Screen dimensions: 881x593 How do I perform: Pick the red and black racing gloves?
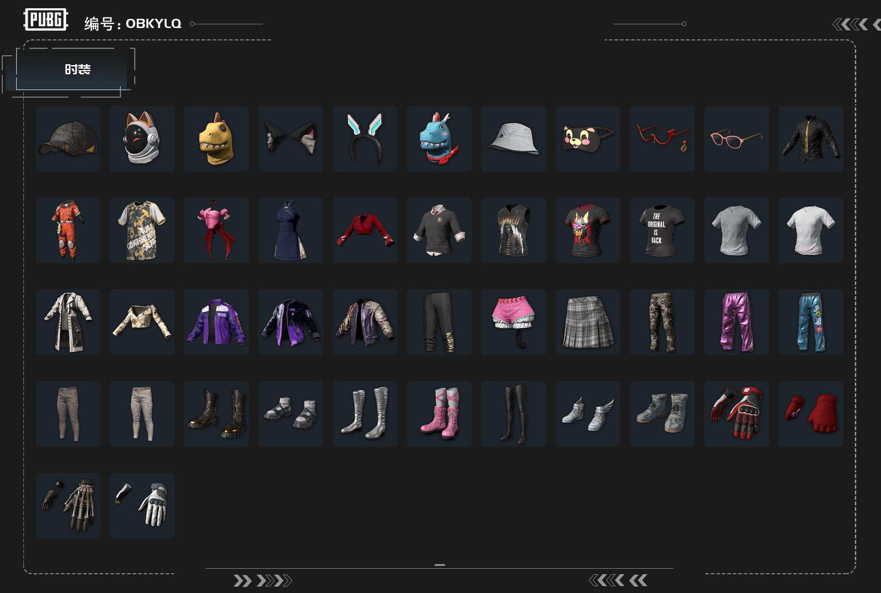pos(736,414)
